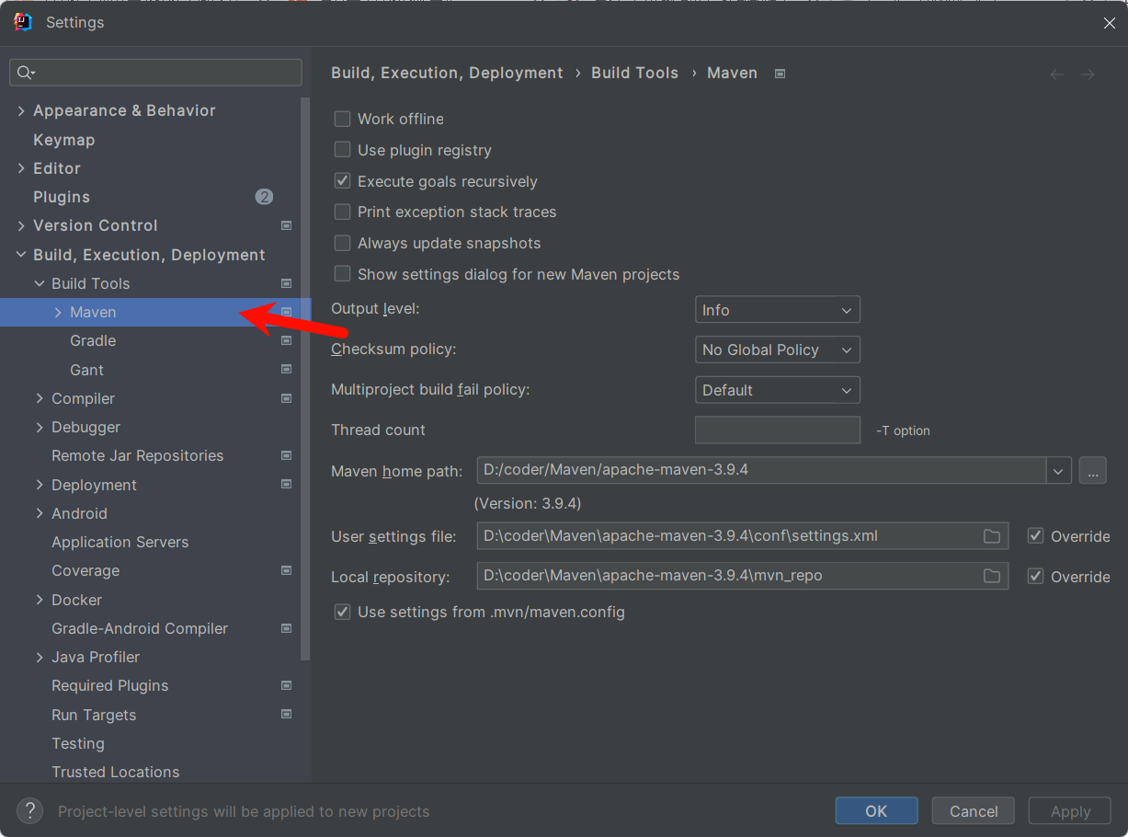Click the IntelliJ IDEA logo in title bar

coord(24,22)
